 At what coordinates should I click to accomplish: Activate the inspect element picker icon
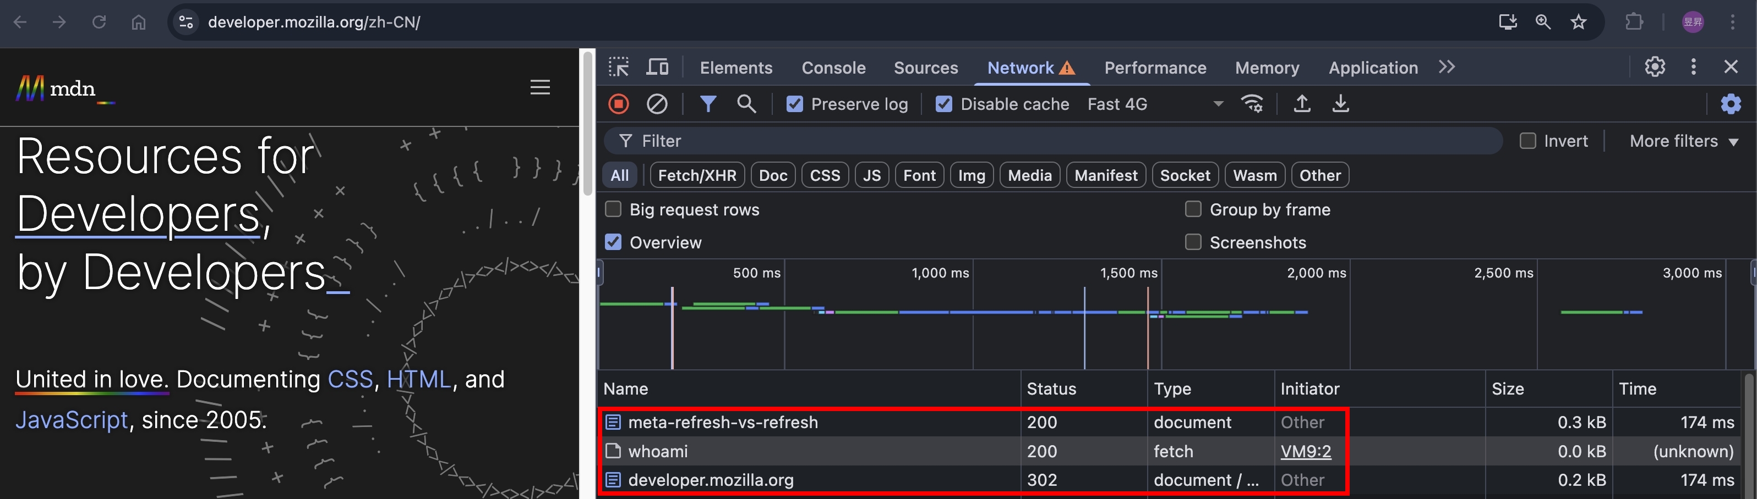pos(619,66)
